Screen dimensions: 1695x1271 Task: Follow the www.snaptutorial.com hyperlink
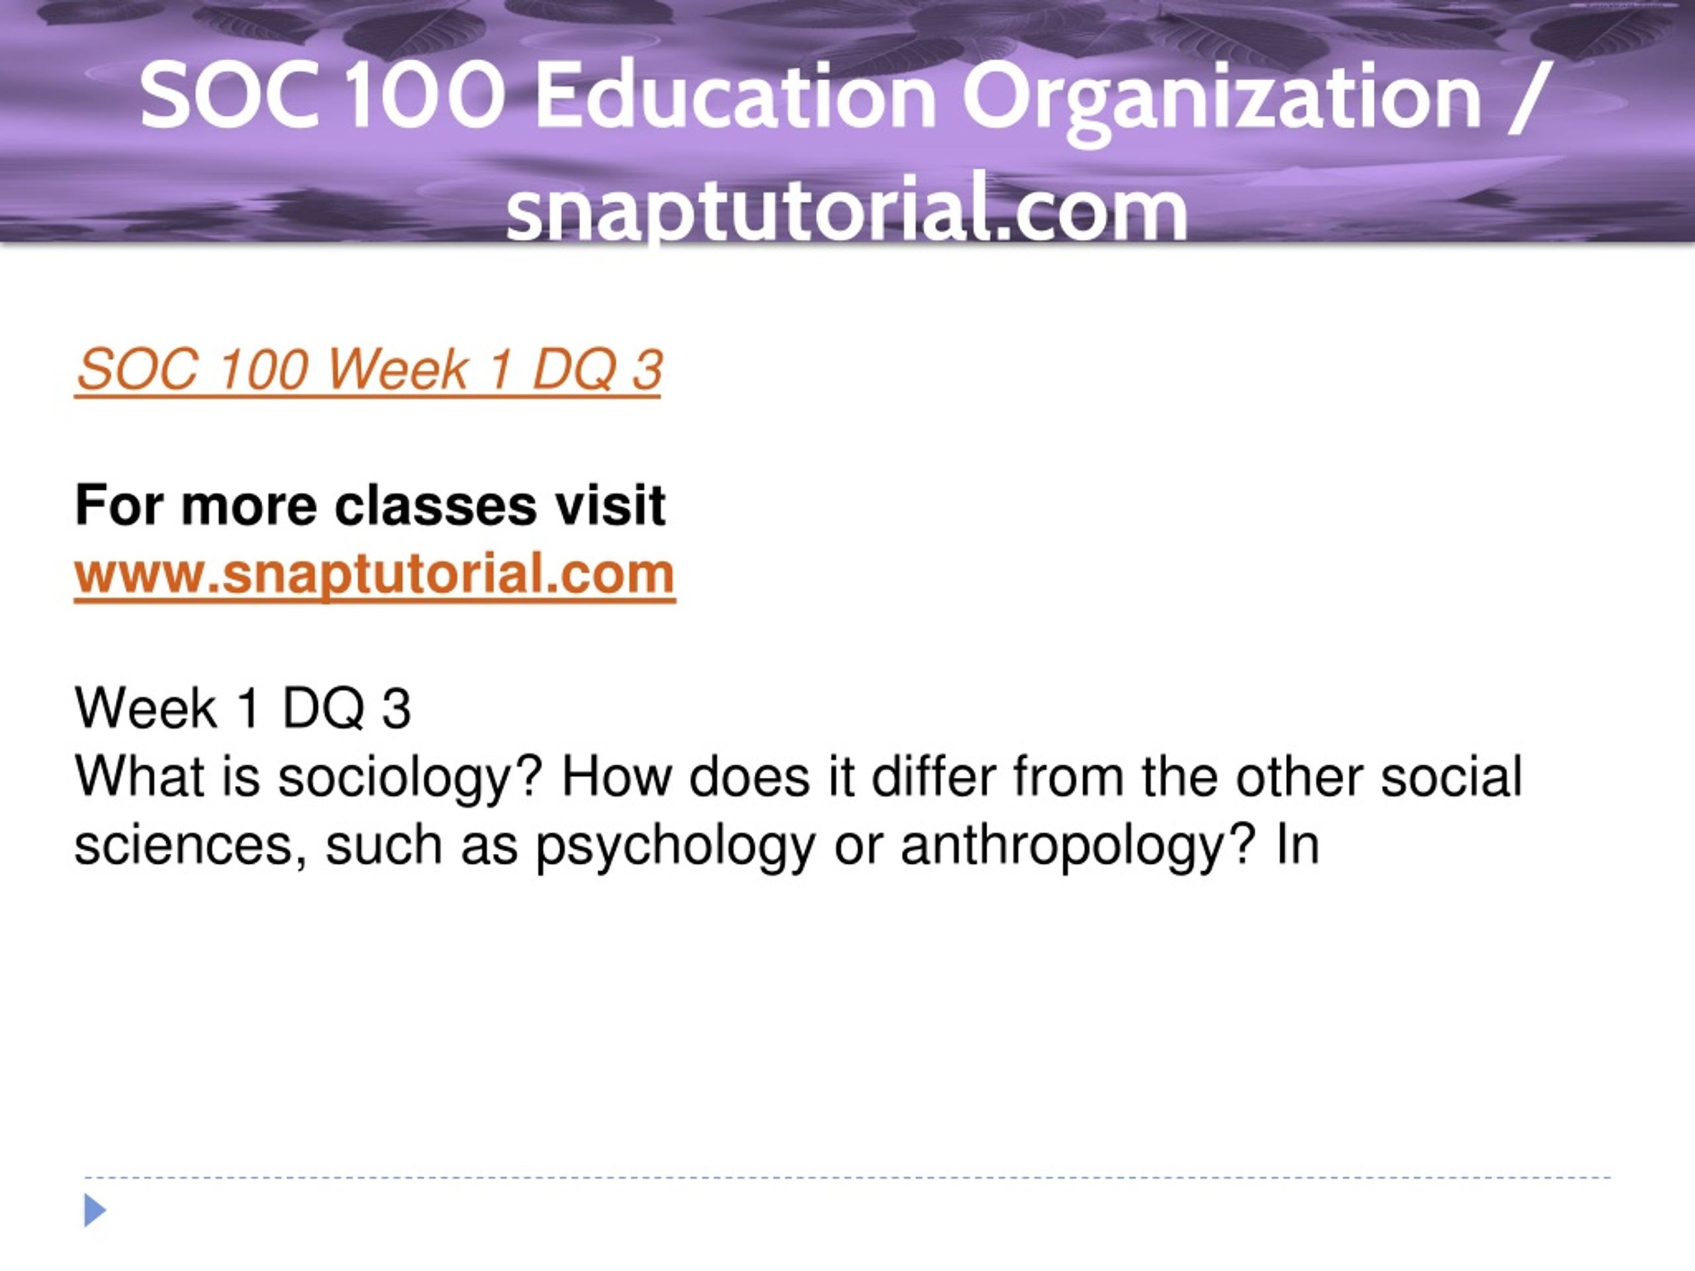point(375,574)
